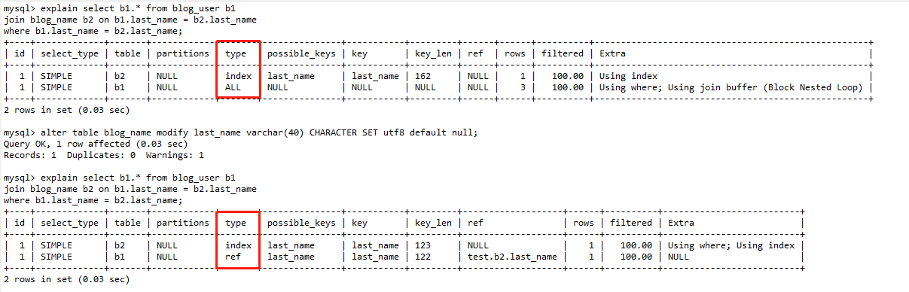Click the 'filtered' header in first table
The image size is (909, 292).
pos(563,53)
